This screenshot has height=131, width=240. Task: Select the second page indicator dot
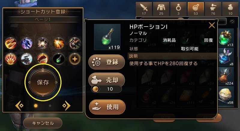point(50,106)
